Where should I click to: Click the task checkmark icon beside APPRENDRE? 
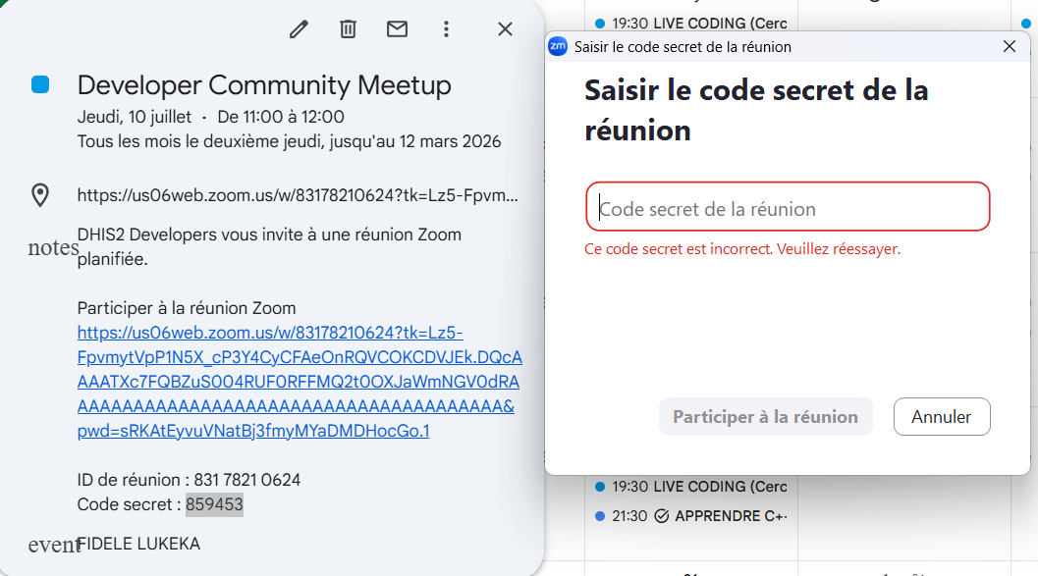tap(661, 516)
